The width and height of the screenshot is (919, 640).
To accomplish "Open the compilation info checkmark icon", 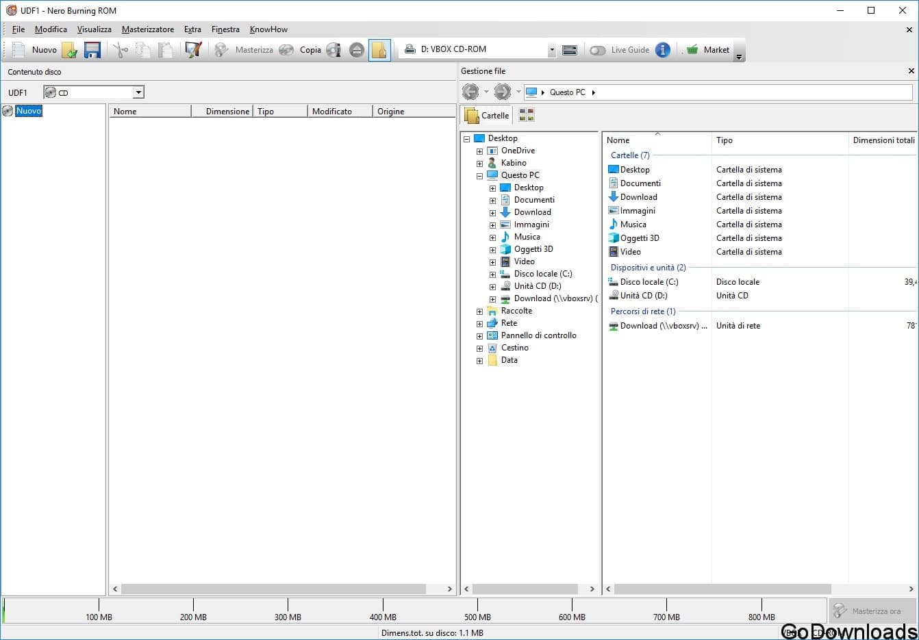I will pos(194,50).
